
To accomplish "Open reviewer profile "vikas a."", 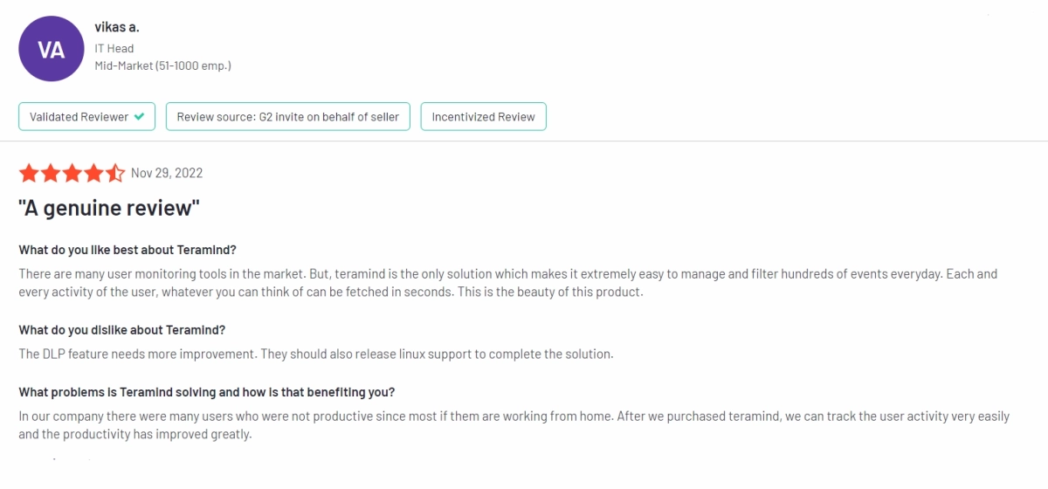I will point(117,27).
